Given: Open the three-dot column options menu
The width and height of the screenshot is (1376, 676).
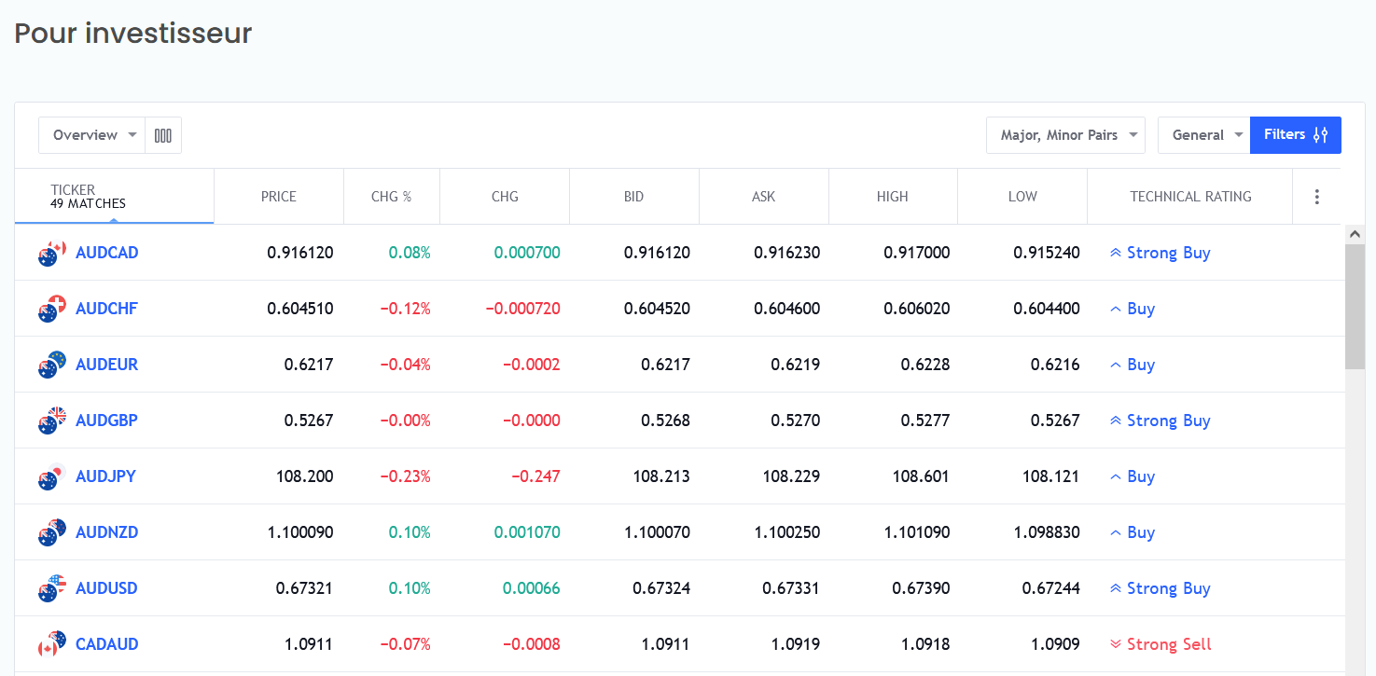Looking at the screenshot, I should pos(1316,197).
